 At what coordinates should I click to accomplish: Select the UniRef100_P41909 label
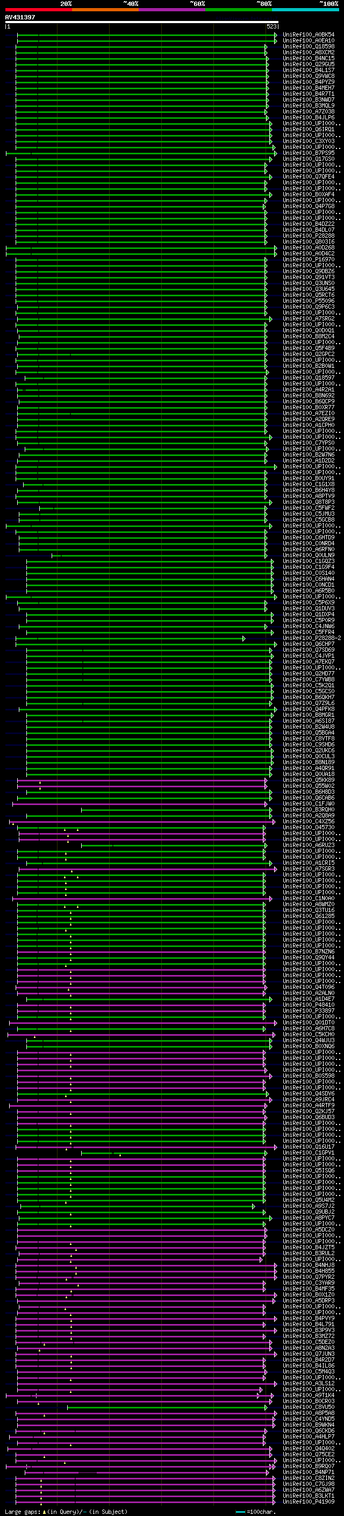coord(308,1502)
